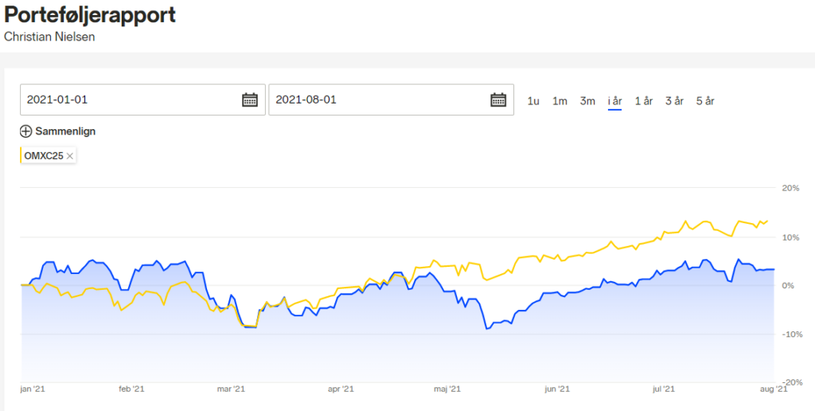Select the 1u time range

(x=533, y=101)
